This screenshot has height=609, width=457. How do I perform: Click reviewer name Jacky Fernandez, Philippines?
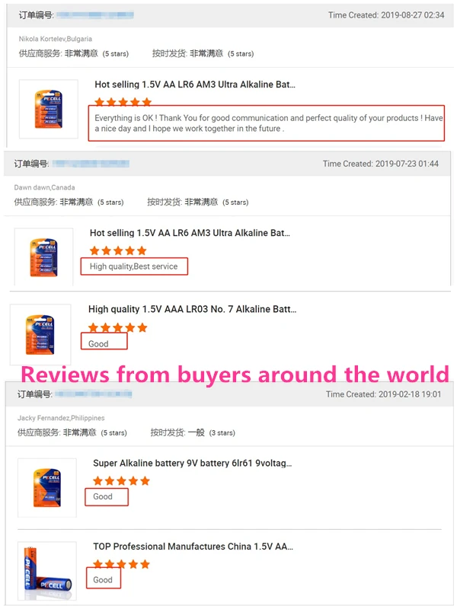[61, 418]
